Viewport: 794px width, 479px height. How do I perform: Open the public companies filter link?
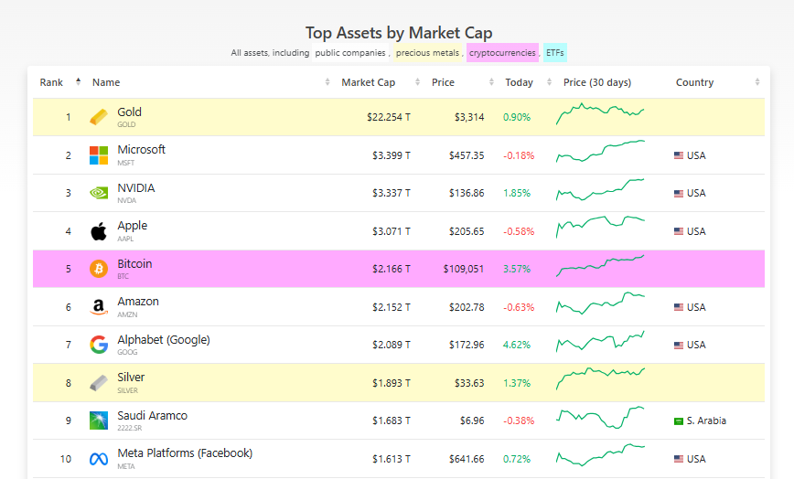[350, 53]
